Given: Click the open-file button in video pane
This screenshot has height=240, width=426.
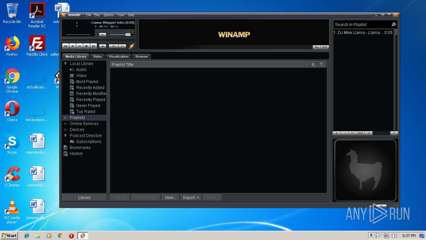Looking at the screenshot, I should [x=317, y=47].
